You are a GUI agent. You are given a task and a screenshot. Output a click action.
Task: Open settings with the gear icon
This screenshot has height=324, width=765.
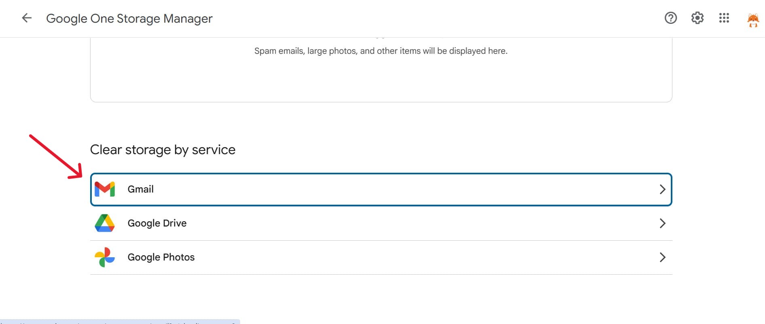pyautogui.click(x=697, y=18)
